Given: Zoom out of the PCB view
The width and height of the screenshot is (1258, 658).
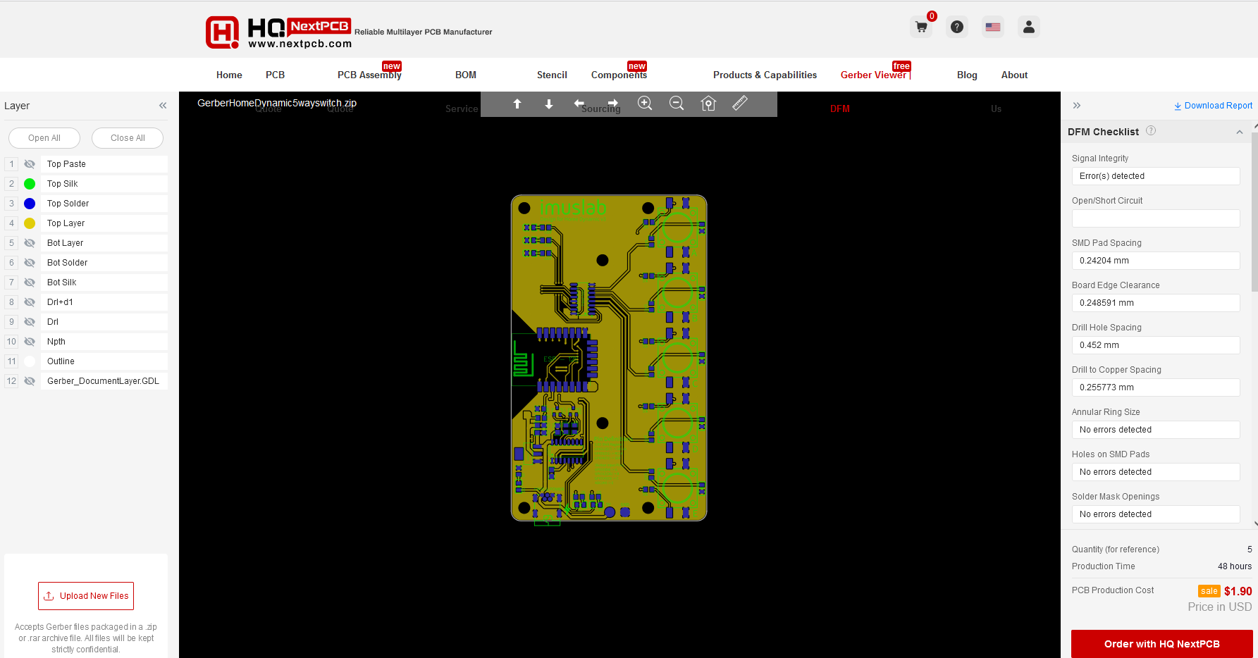Looking at the screenshot, I should point(677,104).
